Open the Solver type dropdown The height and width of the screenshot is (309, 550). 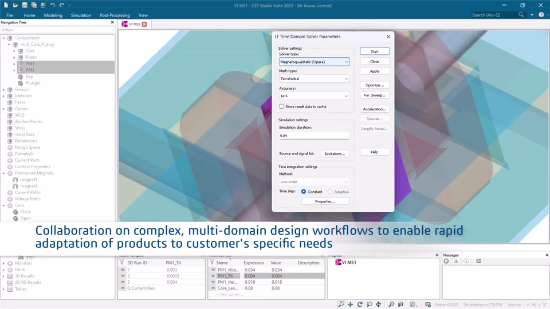pos(315,62)
